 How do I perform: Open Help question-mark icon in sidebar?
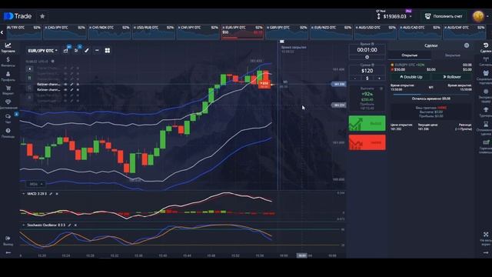8,132
